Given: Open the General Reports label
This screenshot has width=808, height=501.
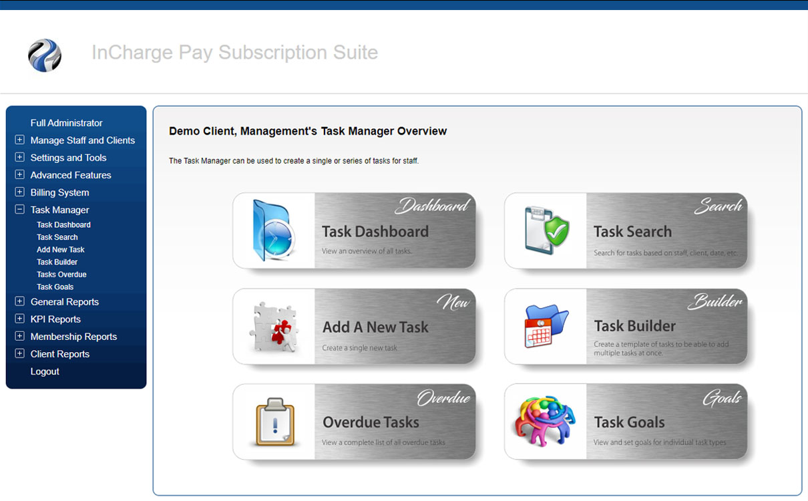Looking at the screenshot, I should click(65, 302).
